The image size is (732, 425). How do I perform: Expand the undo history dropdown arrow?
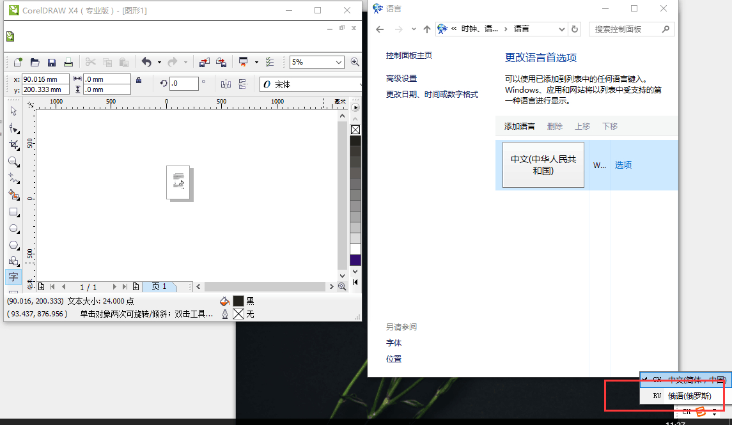pos(159,62)
